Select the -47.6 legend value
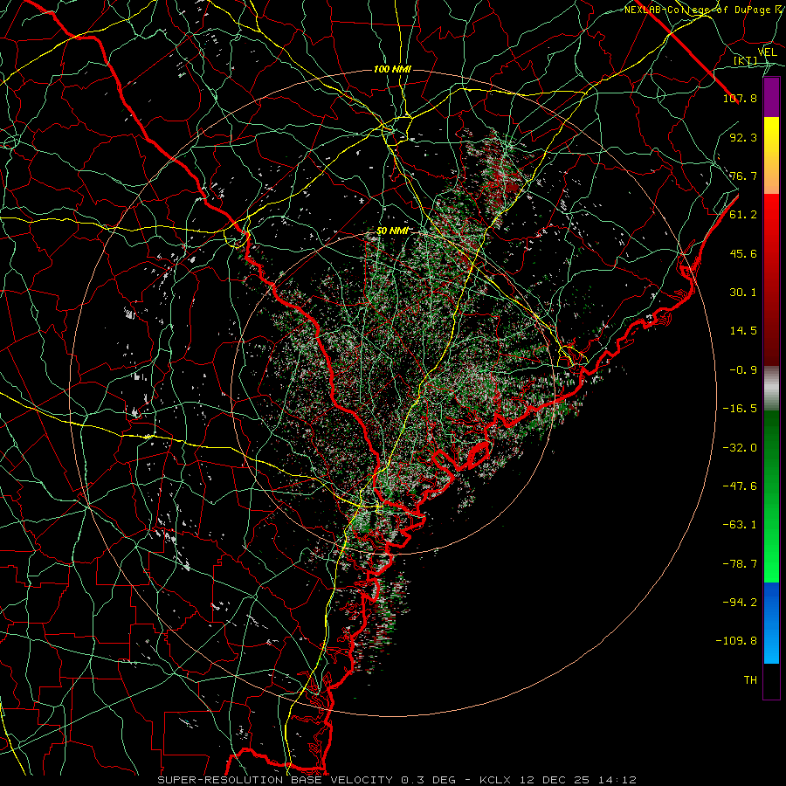 (740, 486)
